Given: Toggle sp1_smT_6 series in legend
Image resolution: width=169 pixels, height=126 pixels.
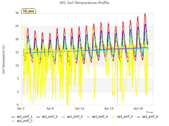Looking at the screenshot, I should tap(147, 117).
